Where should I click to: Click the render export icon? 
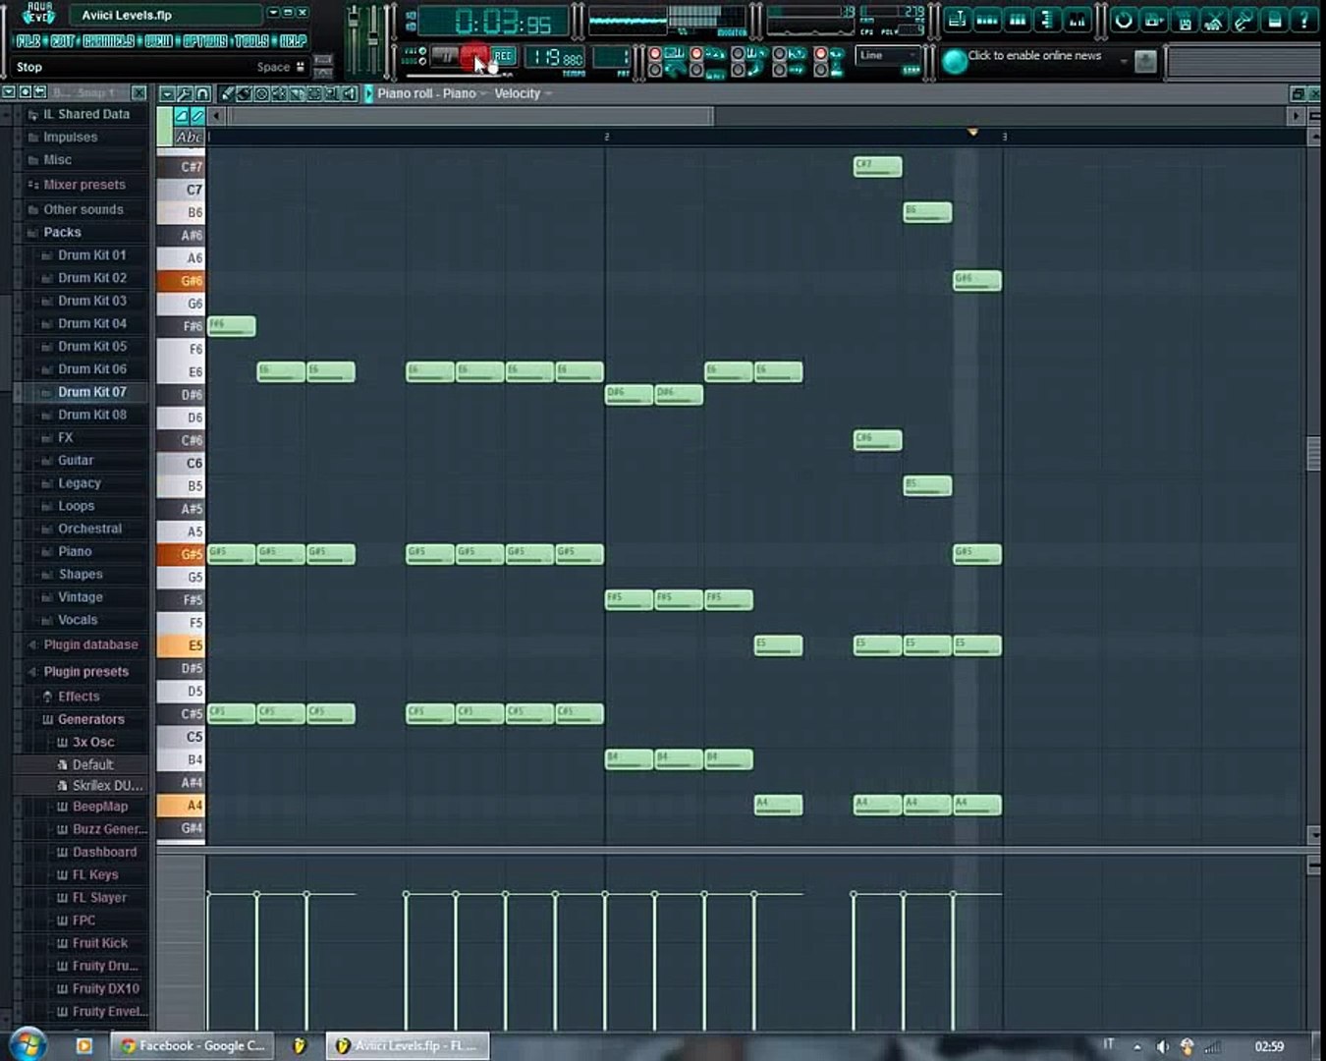pos(1185,20)
